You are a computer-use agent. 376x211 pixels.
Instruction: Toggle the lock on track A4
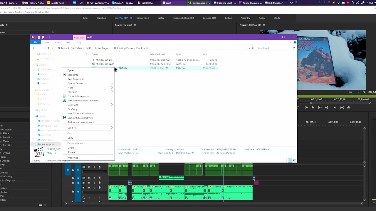click(x=73, y=192)
